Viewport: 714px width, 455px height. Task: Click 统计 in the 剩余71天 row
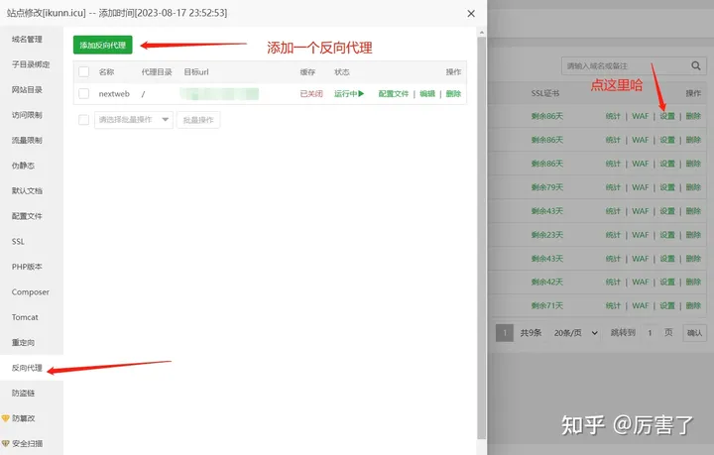613,305
